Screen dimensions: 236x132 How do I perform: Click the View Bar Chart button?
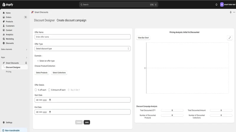pos(143,38)
